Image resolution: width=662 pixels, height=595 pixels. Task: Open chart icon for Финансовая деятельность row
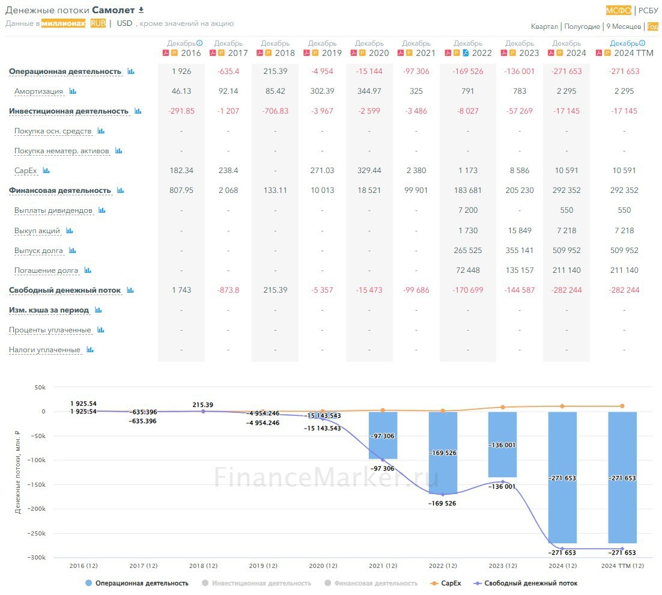(120, 191)
